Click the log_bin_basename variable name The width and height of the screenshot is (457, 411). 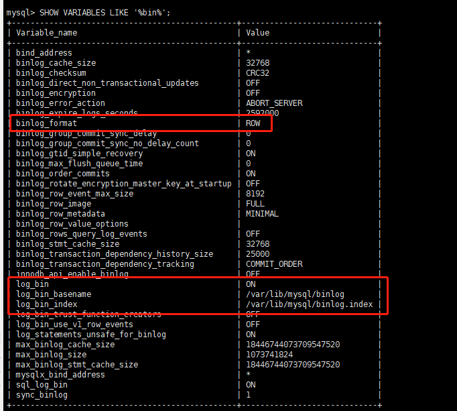tap(54, 294)
